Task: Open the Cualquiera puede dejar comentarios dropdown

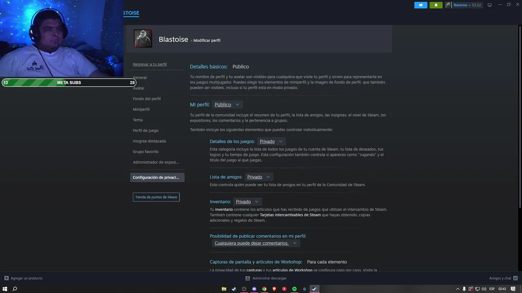Action: point(256,243)
